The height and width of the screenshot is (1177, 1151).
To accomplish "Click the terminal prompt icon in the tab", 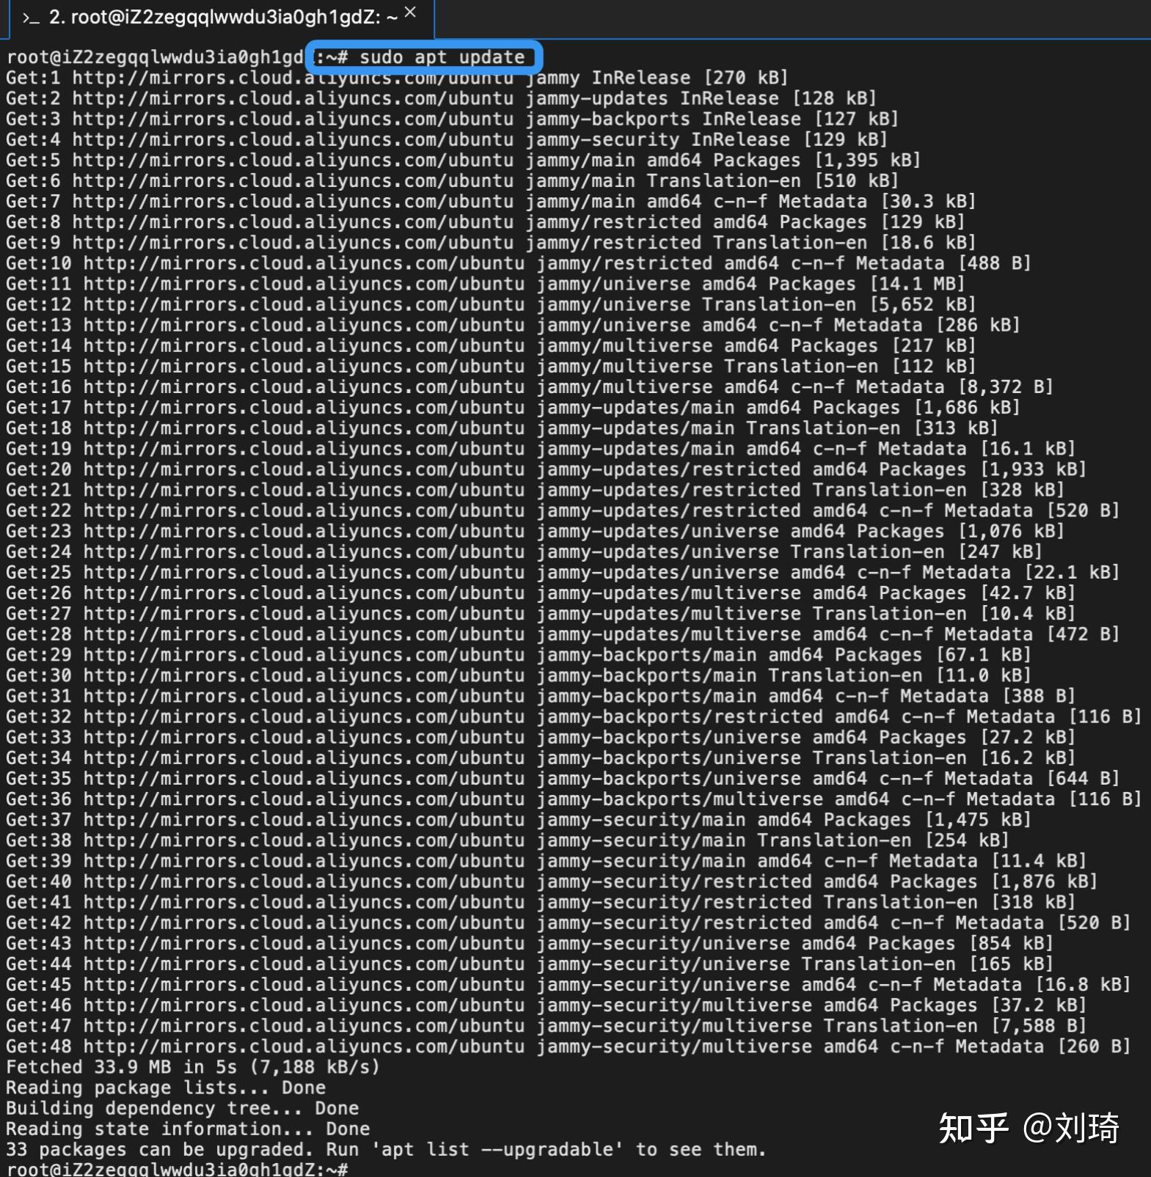I will (x=31, y=18).
